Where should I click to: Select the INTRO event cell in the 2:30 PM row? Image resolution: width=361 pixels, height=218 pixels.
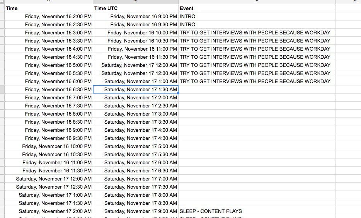tap(188, 24)
